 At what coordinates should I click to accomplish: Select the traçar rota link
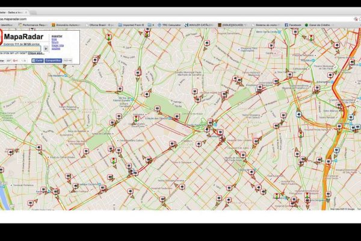[x=57, y=45]
